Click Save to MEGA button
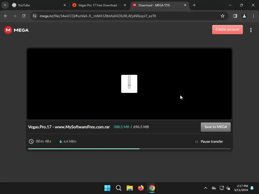 coord(216,127)
